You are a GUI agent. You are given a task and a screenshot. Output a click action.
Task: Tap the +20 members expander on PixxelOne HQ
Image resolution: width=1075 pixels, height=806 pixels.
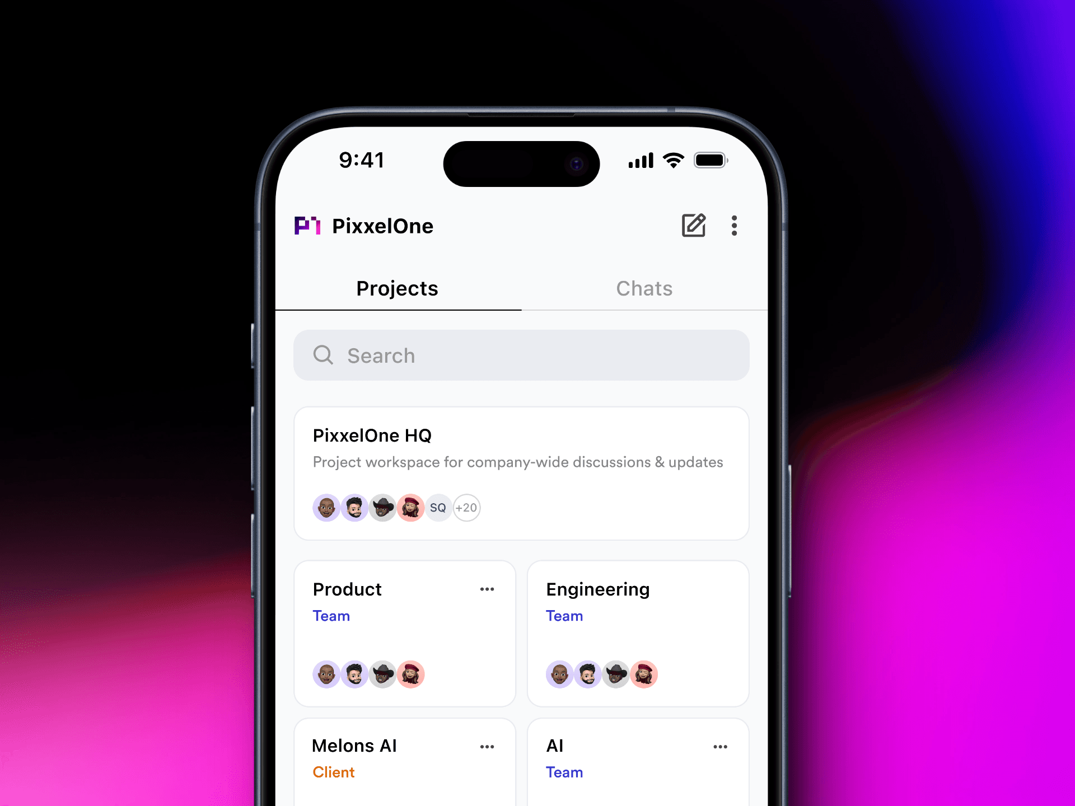click(x=465, y=507)
